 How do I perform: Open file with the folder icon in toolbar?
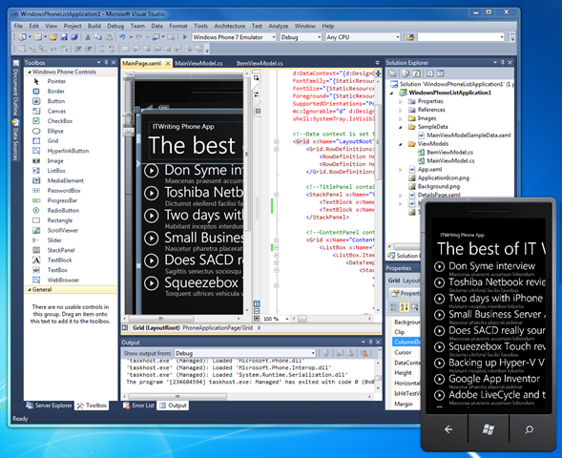click(53, 37)
